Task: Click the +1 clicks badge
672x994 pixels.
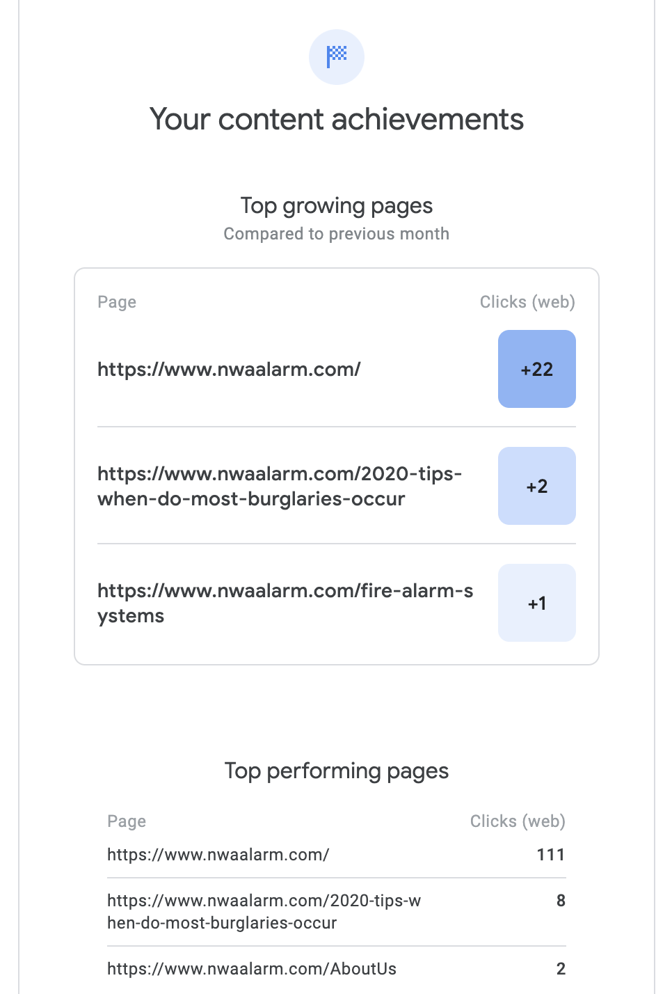Action: (536, 603)
